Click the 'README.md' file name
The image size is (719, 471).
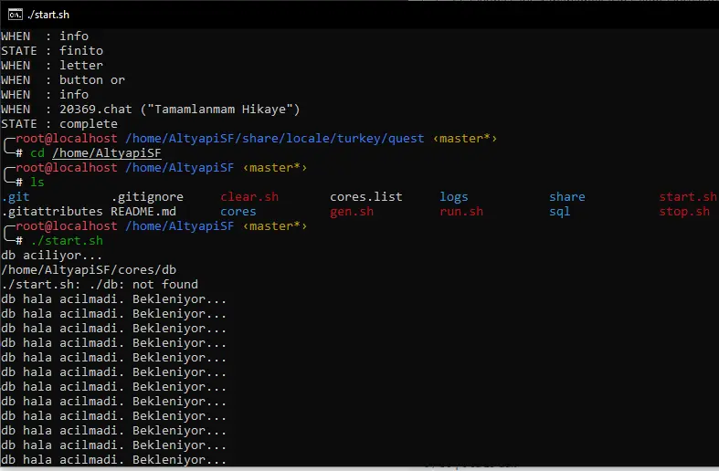click(x=143, y=212)
